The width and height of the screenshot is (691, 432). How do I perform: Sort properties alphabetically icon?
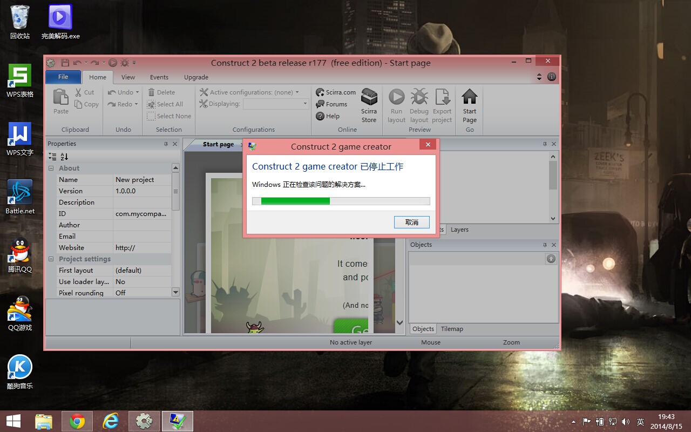[x=64, y=157]
